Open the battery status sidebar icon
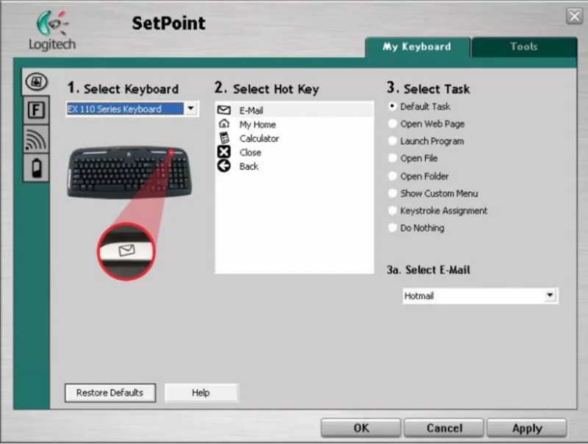This screenshot has width=588, height=444. 36,168
